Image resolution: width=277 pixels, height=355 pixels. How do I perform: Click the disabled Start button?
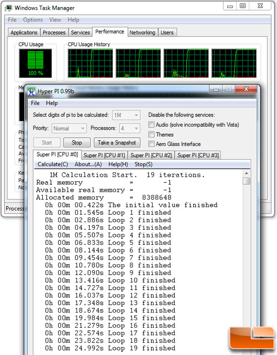coord(47,142)
